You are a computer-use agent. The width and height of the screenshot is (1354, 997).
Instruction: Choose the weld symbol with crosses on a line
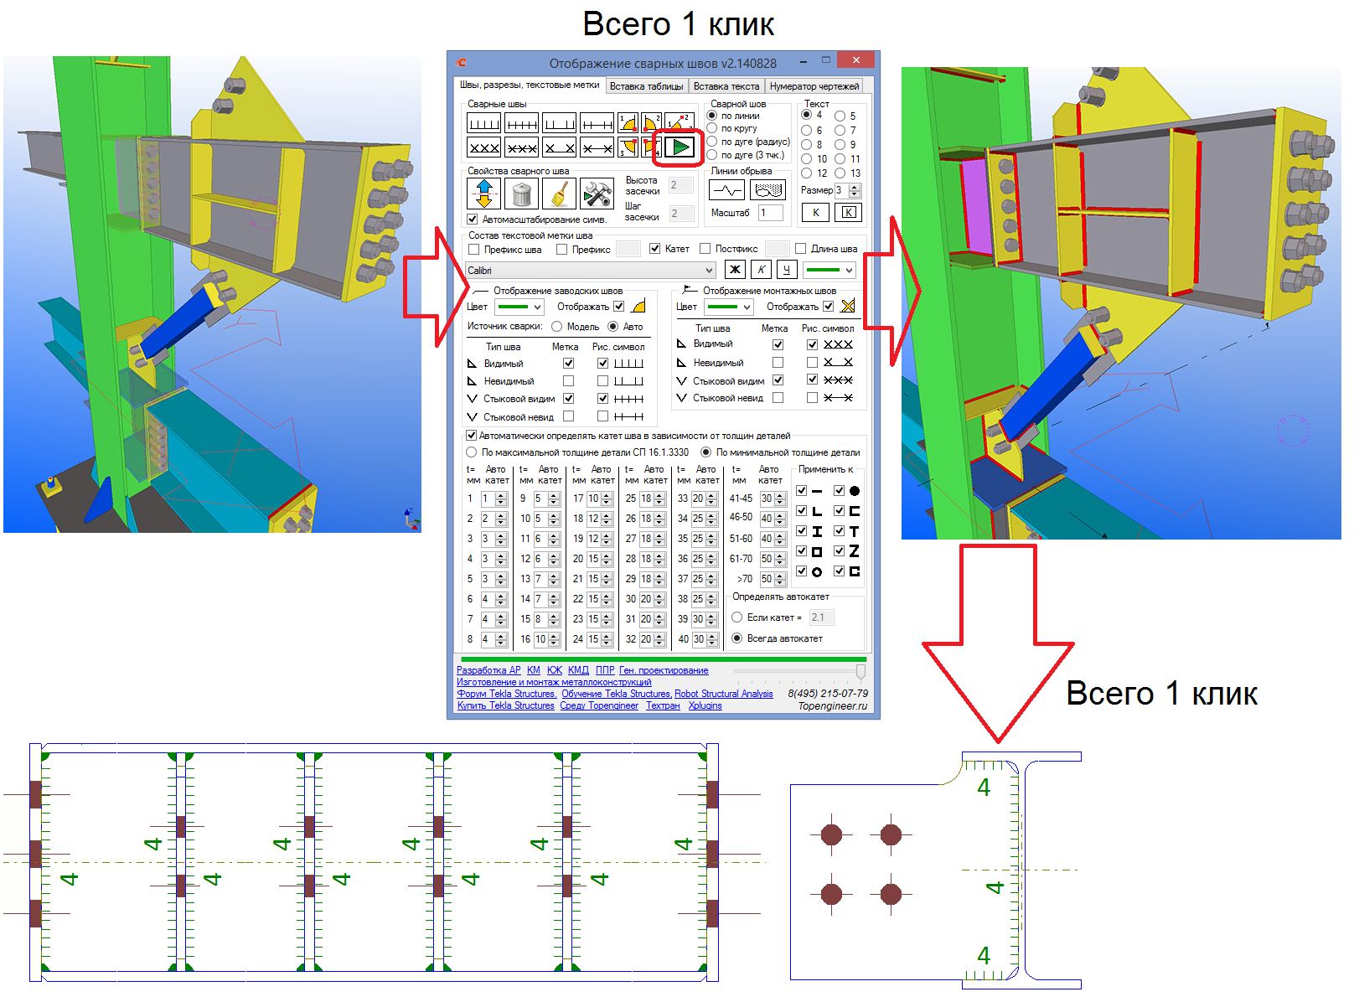[x=521, y=147]
